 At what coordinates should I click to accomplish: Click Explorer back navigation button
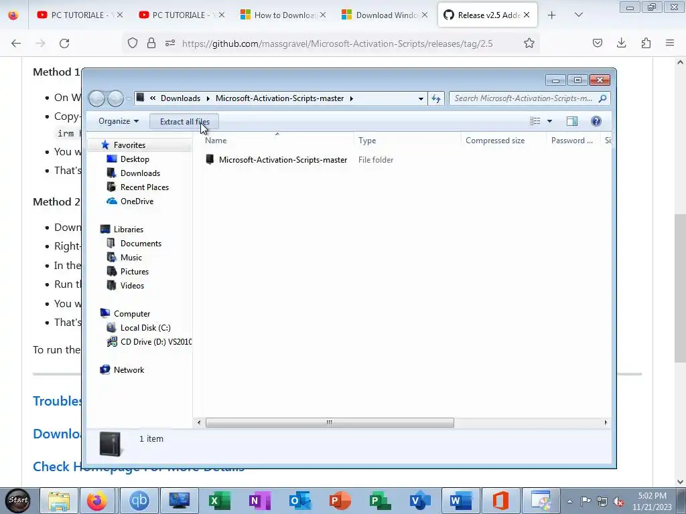[96, 98]
